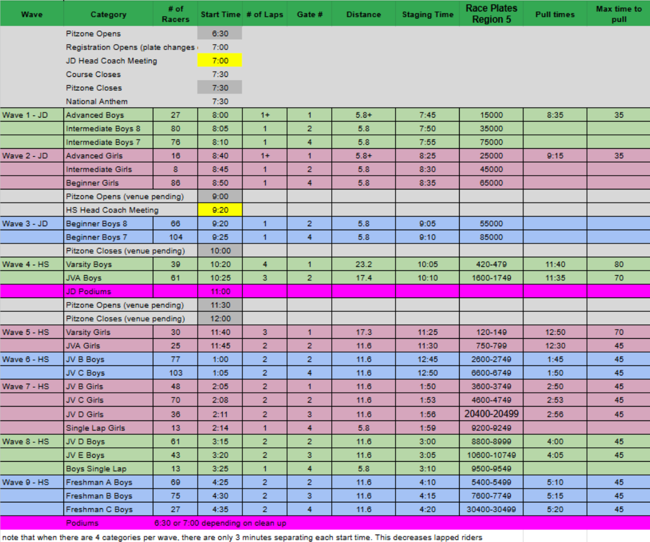
Task: Select the JV C Boys cell
Action: click(109, 373)
